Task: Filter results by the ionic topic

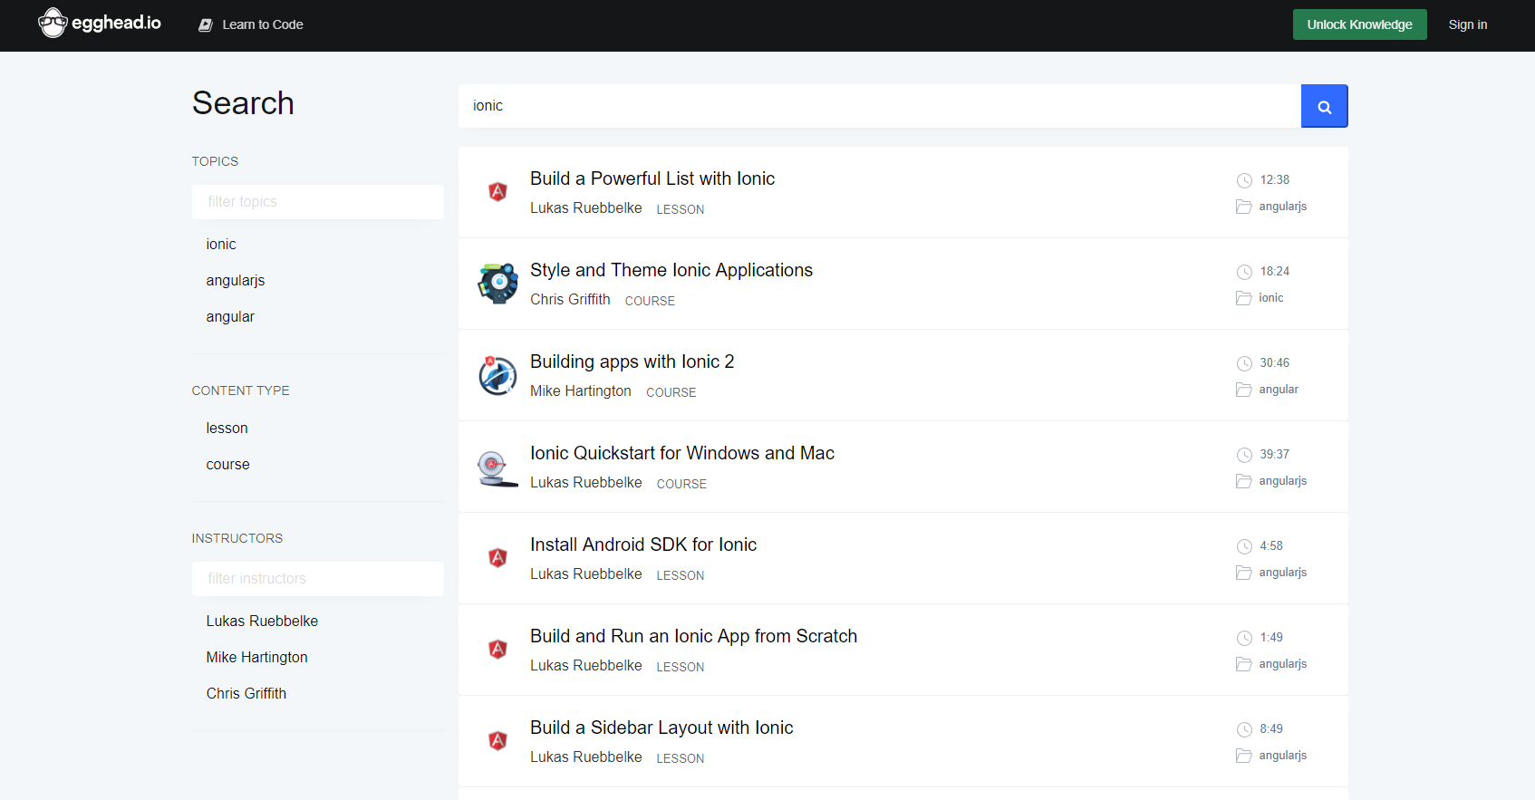Action: [221, 245]
